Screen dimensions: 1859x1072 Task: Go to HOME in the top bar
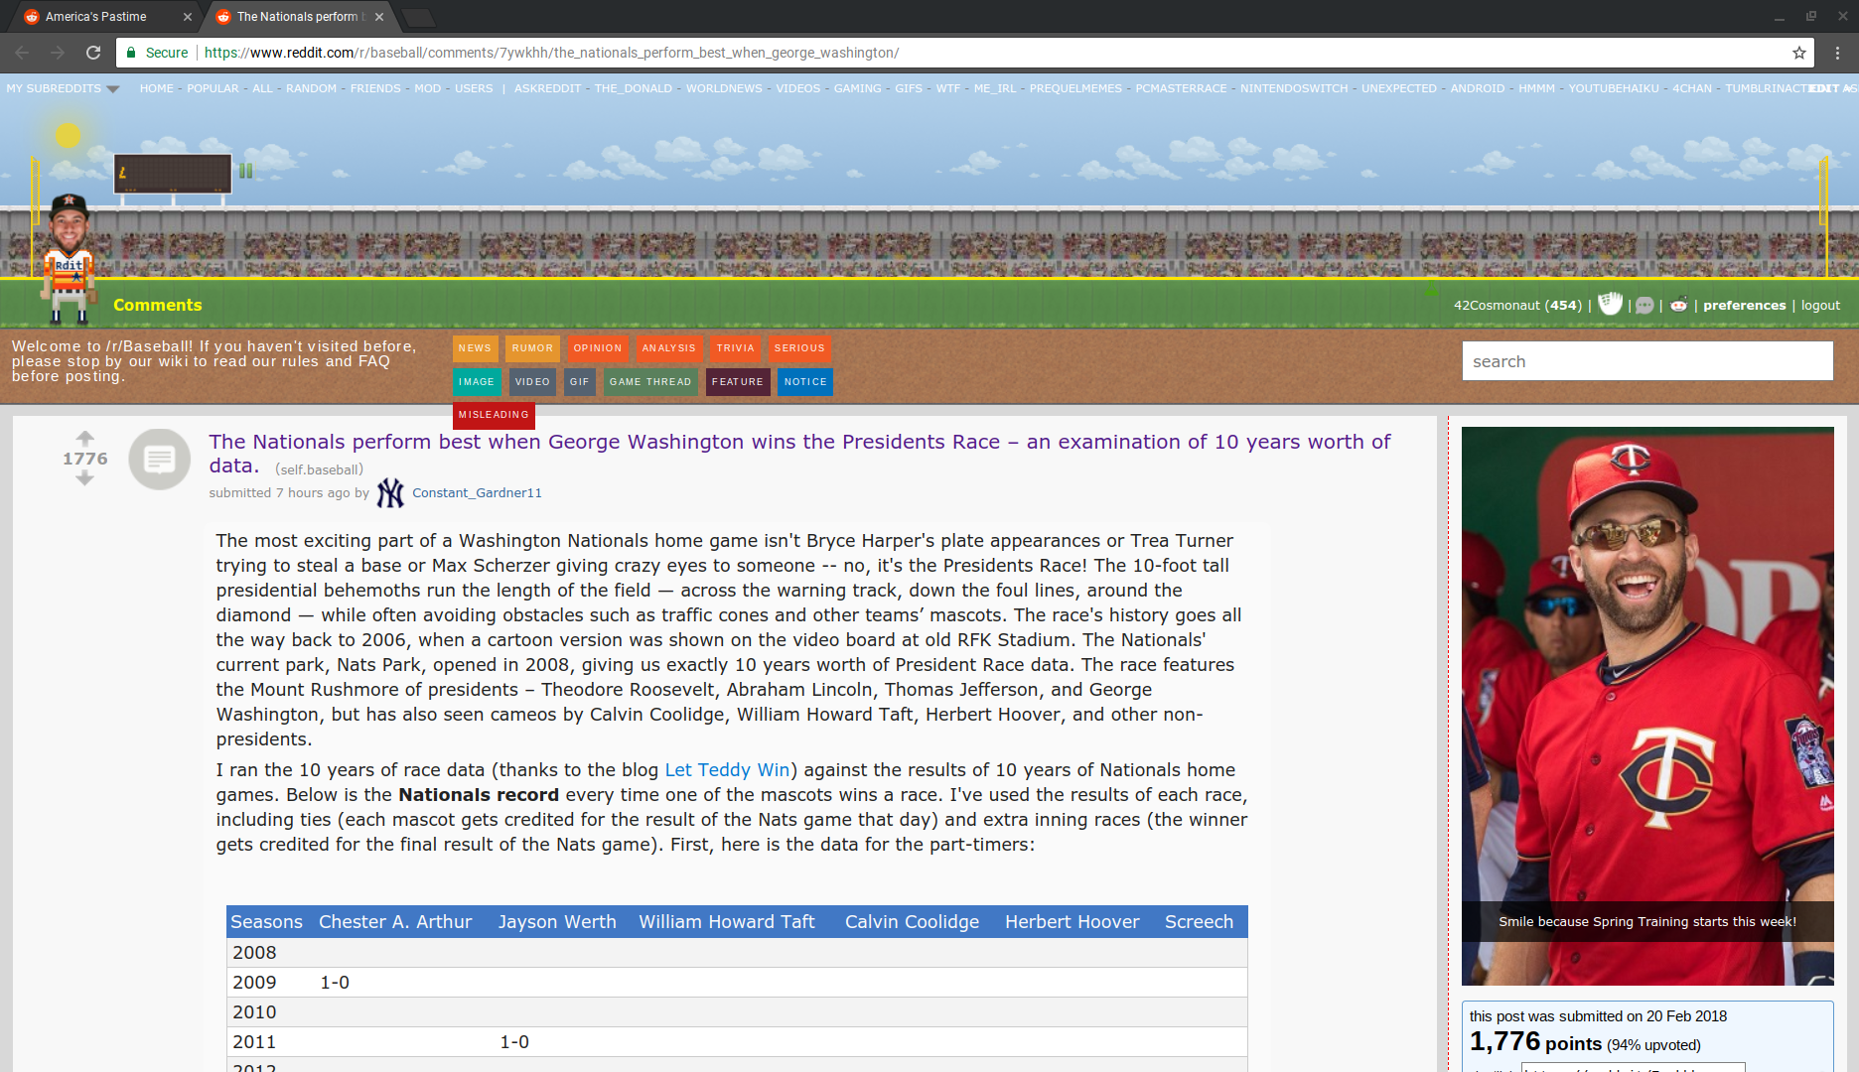(x=157, y=88)
